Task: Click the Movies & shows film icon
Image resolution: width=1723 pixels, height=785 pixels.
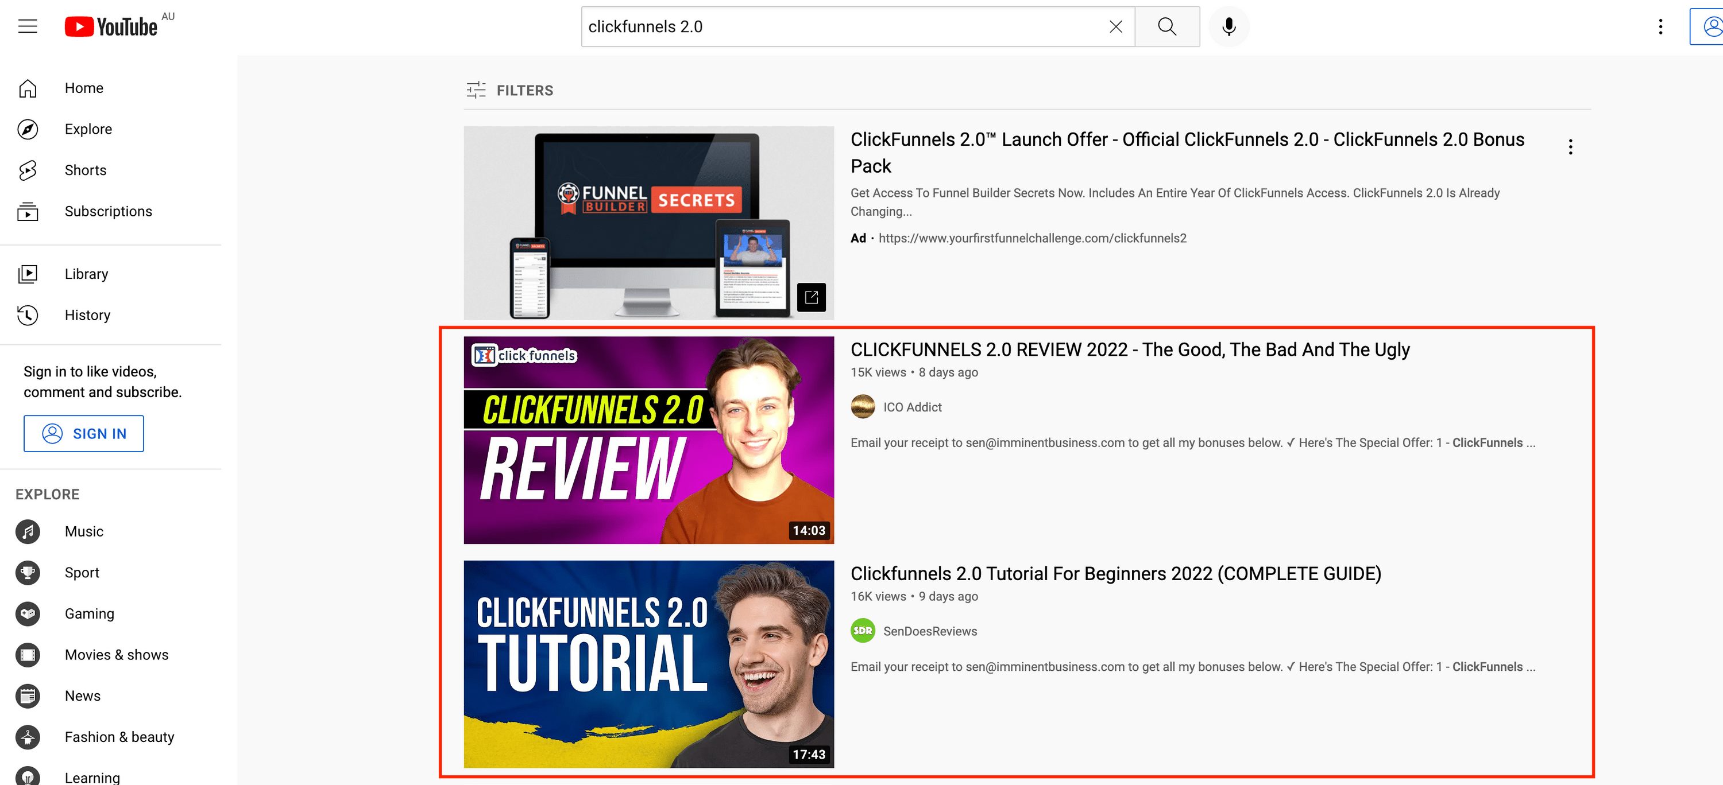Action: (28, 655)
